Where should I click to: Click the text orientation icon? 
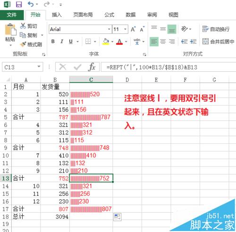point(185,29)
